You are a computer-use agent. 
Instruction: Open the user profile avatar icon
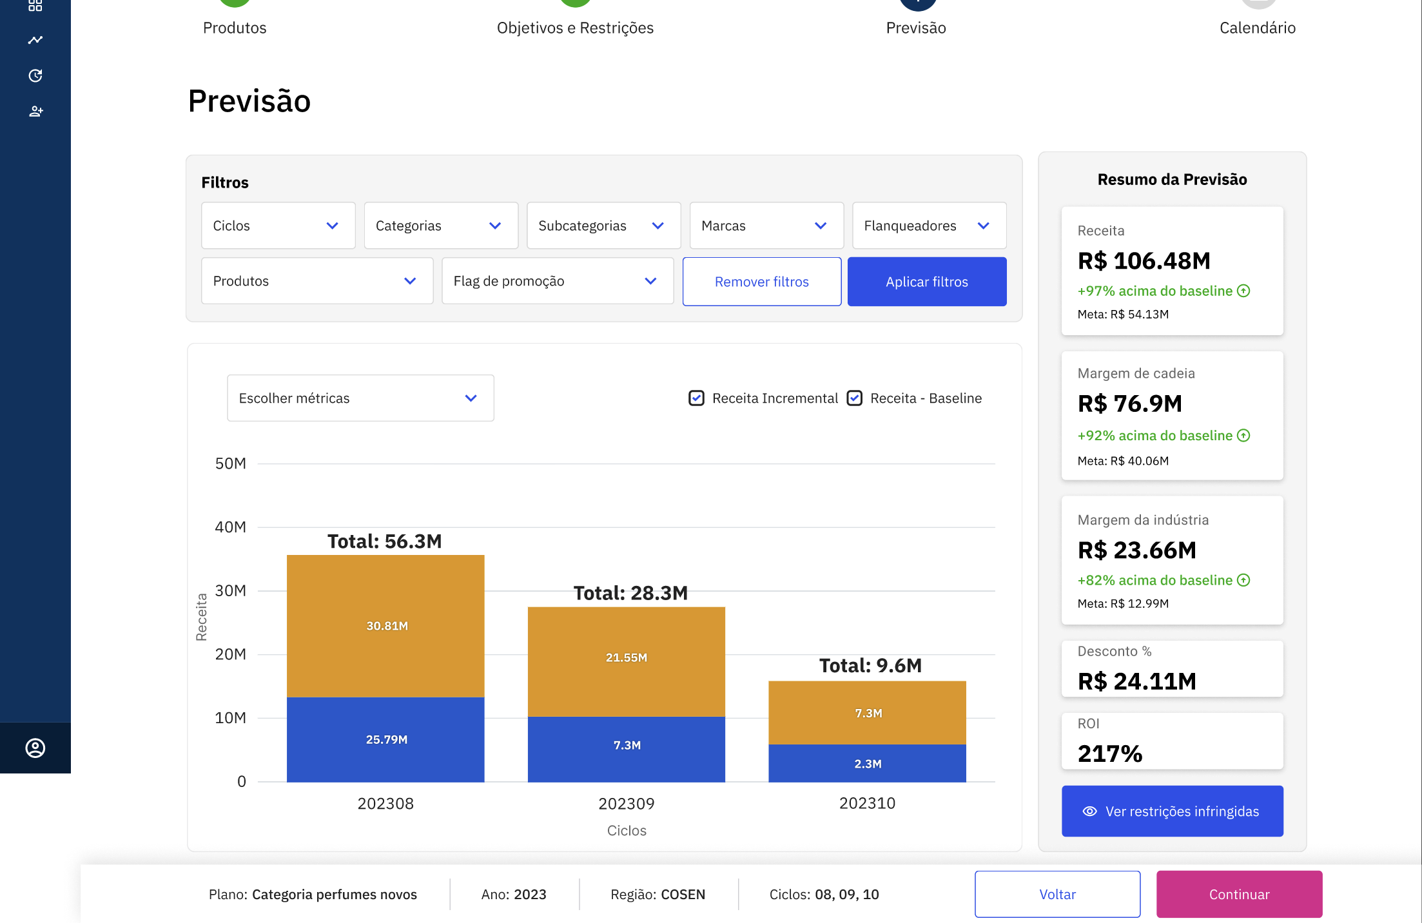35,748
